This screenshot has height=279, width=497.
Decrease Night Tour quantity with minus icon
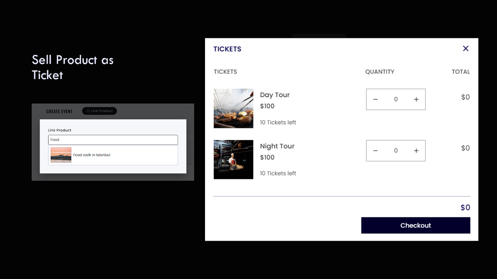(375, 150)
